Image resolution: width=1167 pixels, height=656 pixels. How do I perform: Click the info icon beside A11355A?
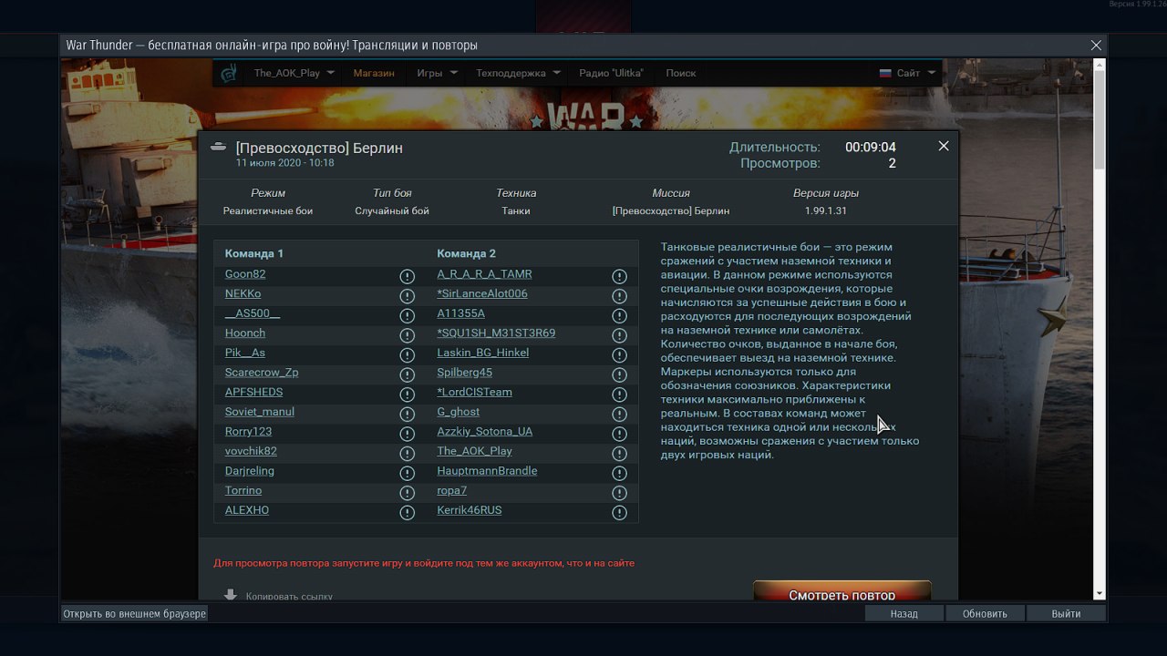(619, 315)
